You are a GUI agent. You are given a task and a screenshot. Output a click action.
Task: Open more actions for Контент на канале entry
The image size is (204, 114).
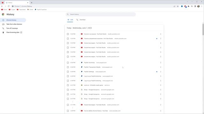click(161, 34)
